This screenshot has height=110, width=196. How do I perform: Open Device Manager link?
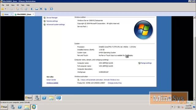(52, 18)
